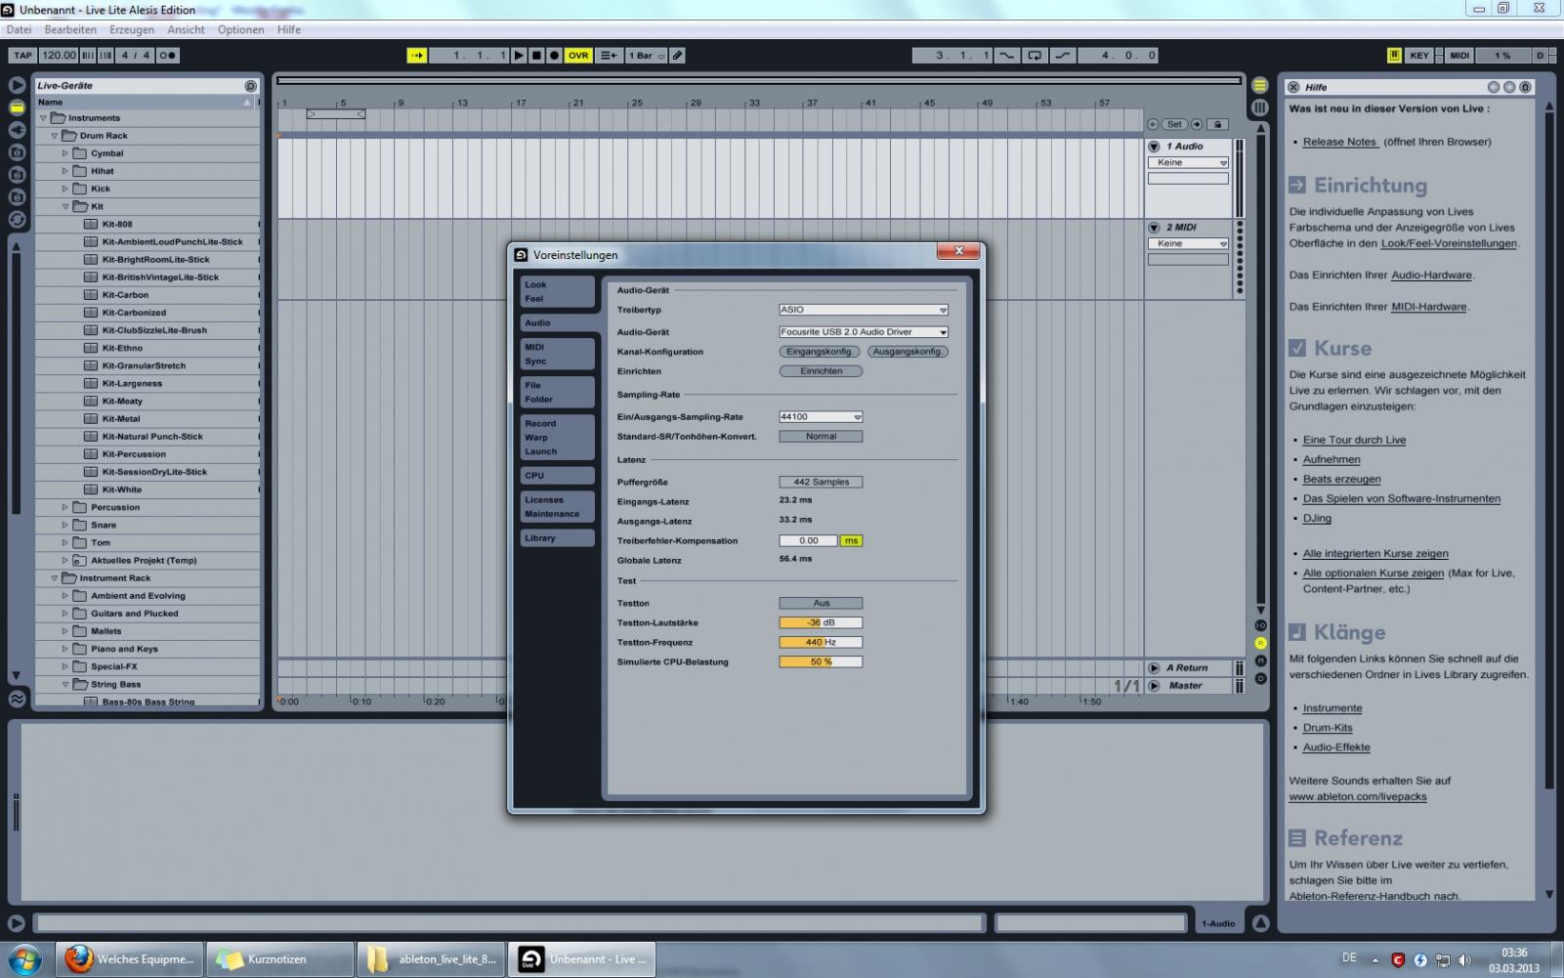Click the Punch-In switch icon
Screen dimensions: 1564x978
[x=1006, y=56]
